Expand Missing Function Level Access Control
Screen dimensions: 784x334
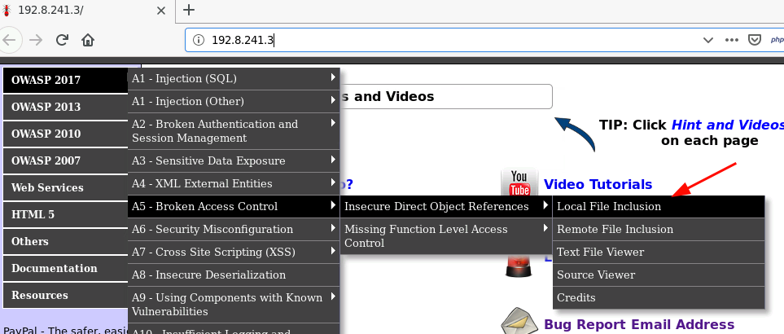pyautogui.click(x=446, y=236)
